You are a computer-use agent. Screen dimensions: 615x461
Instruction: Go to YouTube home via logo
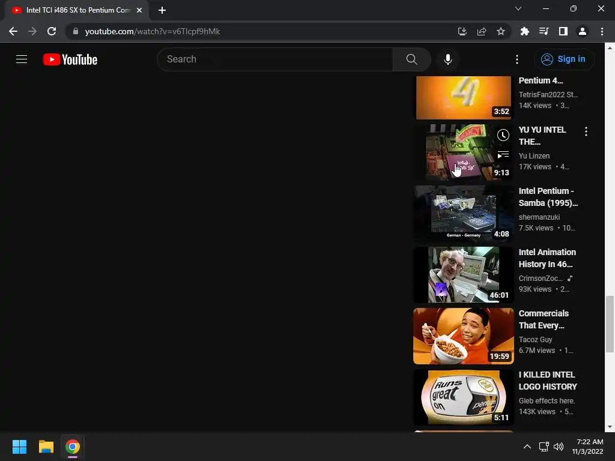pos(70,59)
